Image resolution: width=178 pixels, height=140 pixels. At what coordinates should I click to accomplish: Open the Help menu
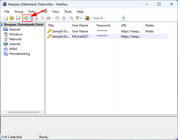pyautogui.click(x=80, y=12)
